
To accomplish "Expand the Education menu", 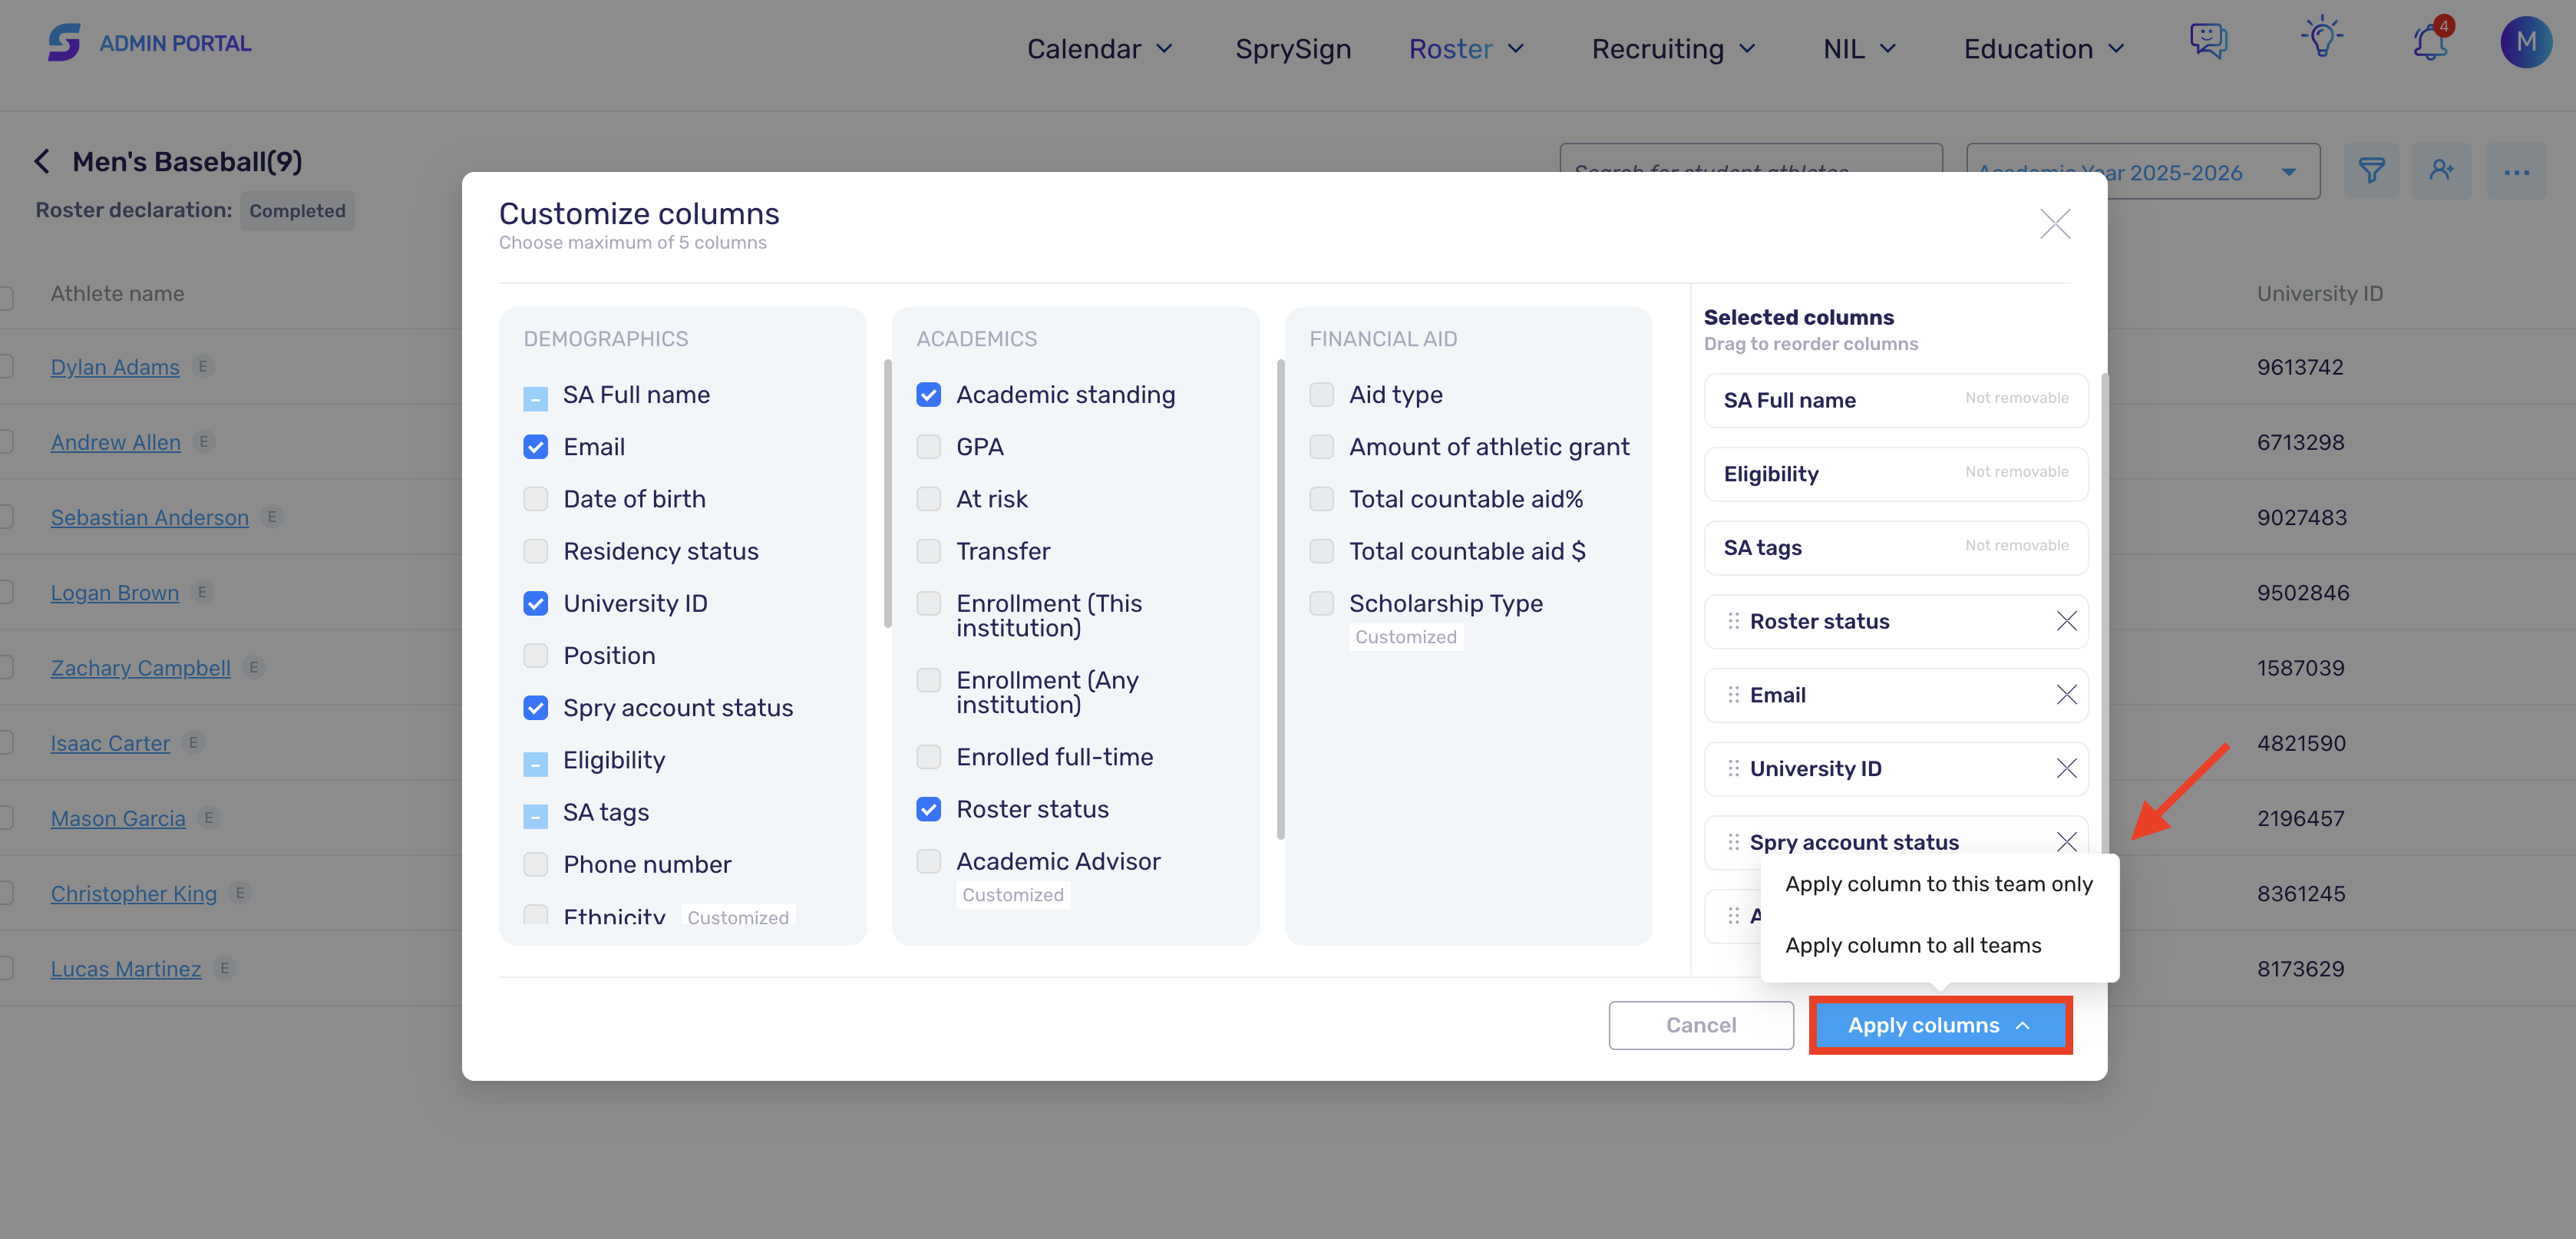I will pos(2044,49).
